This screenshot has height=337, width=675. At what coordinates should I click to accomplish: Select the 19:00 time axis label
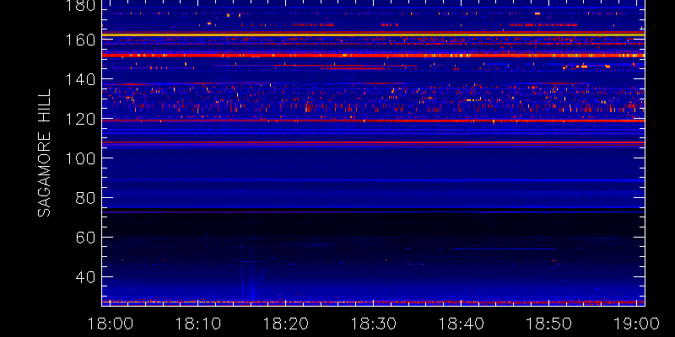point(636,323)
